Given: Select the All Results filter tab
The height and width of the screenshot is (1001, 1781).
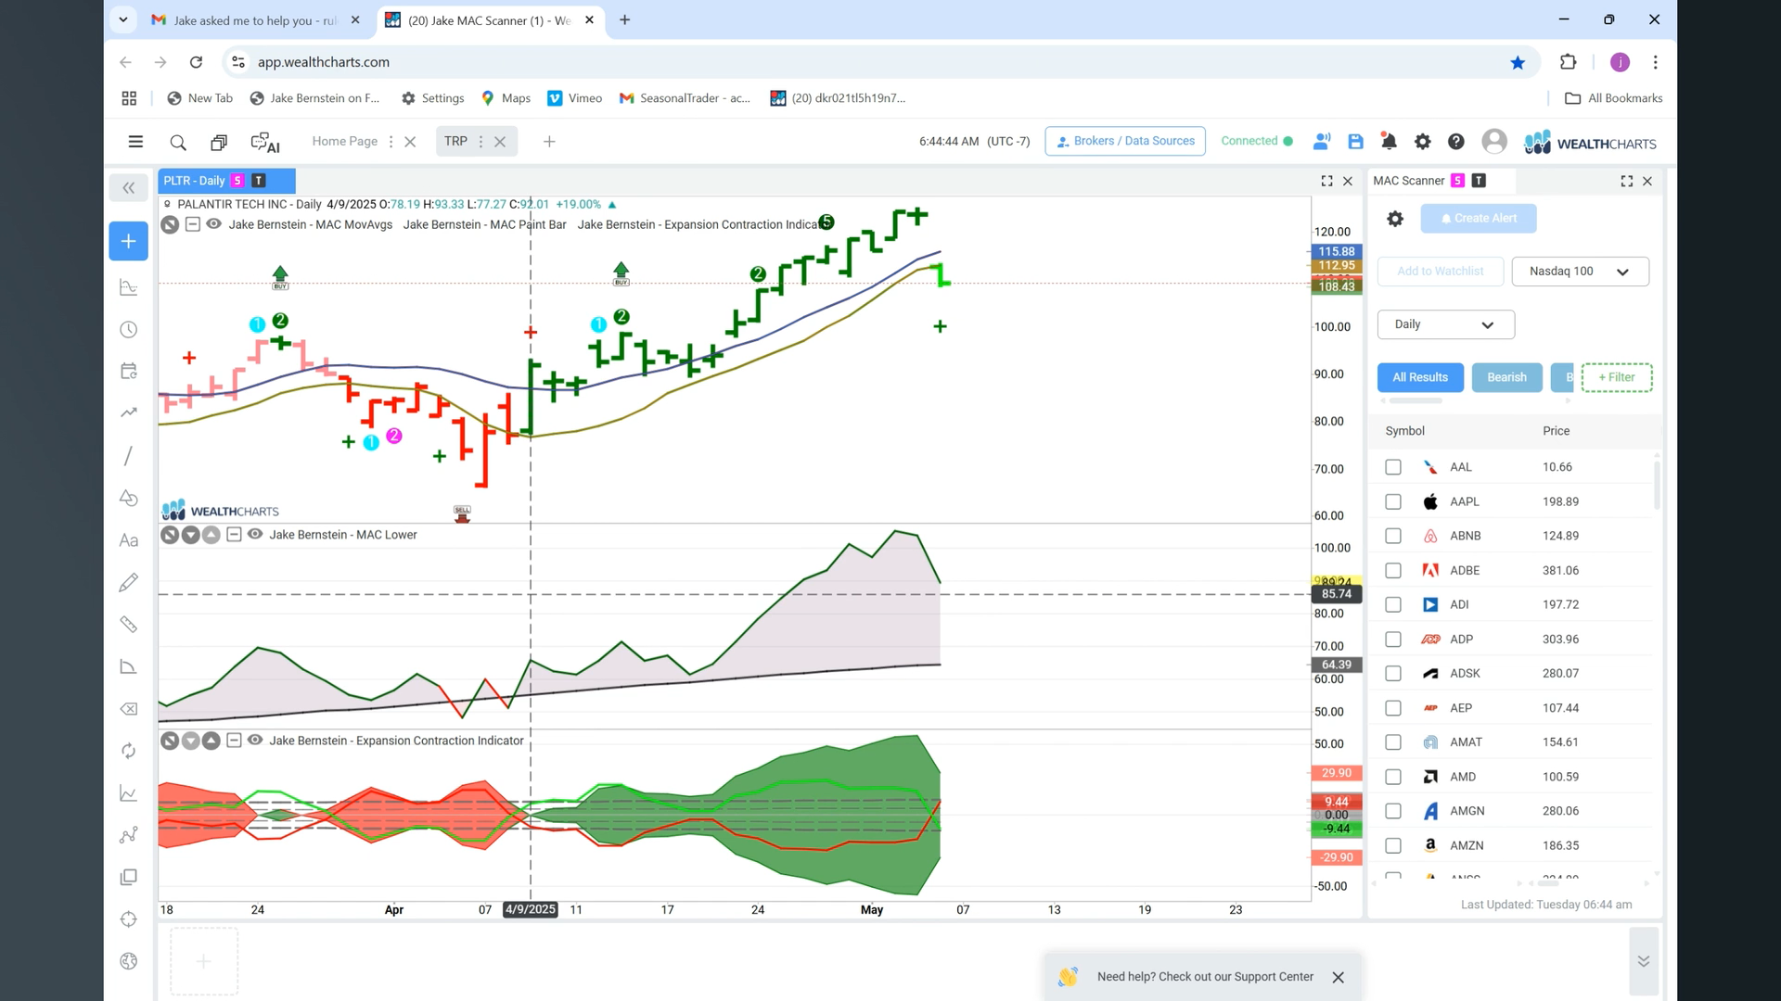Looking at the screenshot, I should tap(1419, 377).
